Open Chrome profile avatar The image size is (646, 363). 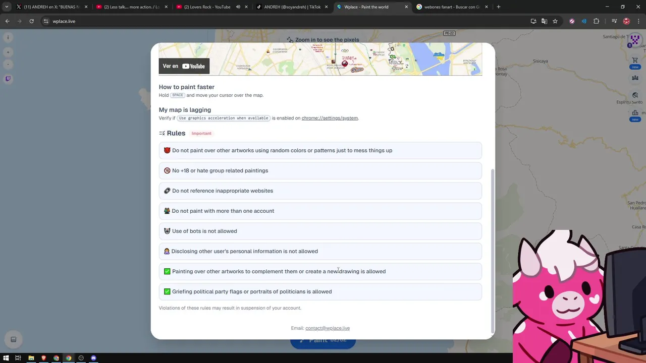626,21
